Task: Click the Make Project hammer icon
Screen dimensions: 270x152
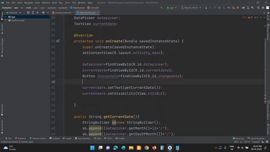Action: pos(161,8)
